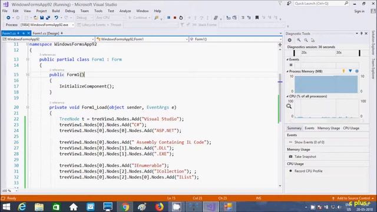This screenshot has height=212, width=377.
Task: Toggle Private Bytes marker in memory legend
Action: 357,71
